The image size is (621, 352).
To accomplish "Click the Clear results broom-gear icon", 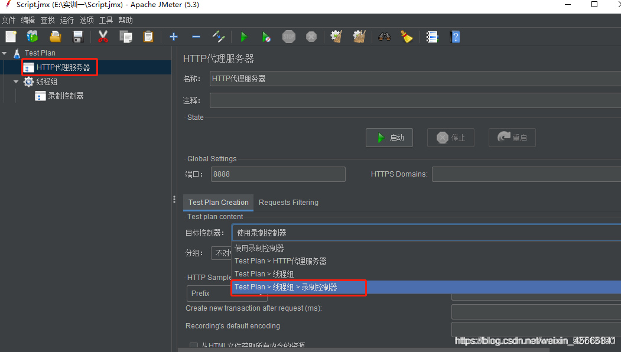I will click(336, 37).
